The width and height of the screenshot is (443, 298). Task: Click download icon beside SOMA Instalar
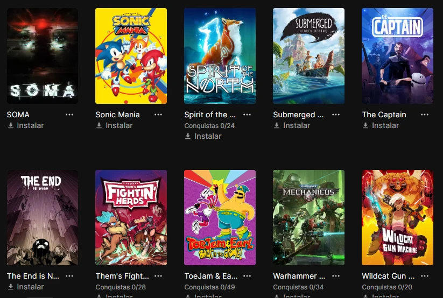[x=11, y=125]
